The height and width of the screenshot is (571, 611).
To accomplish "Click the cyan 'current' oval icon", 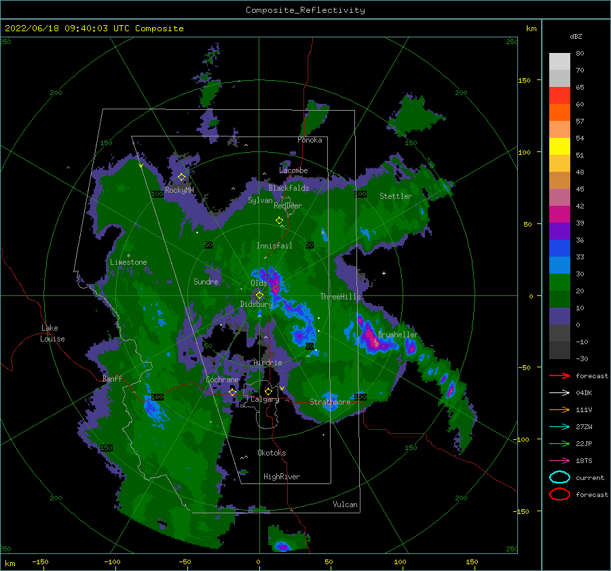I will [x=559, y=477].
